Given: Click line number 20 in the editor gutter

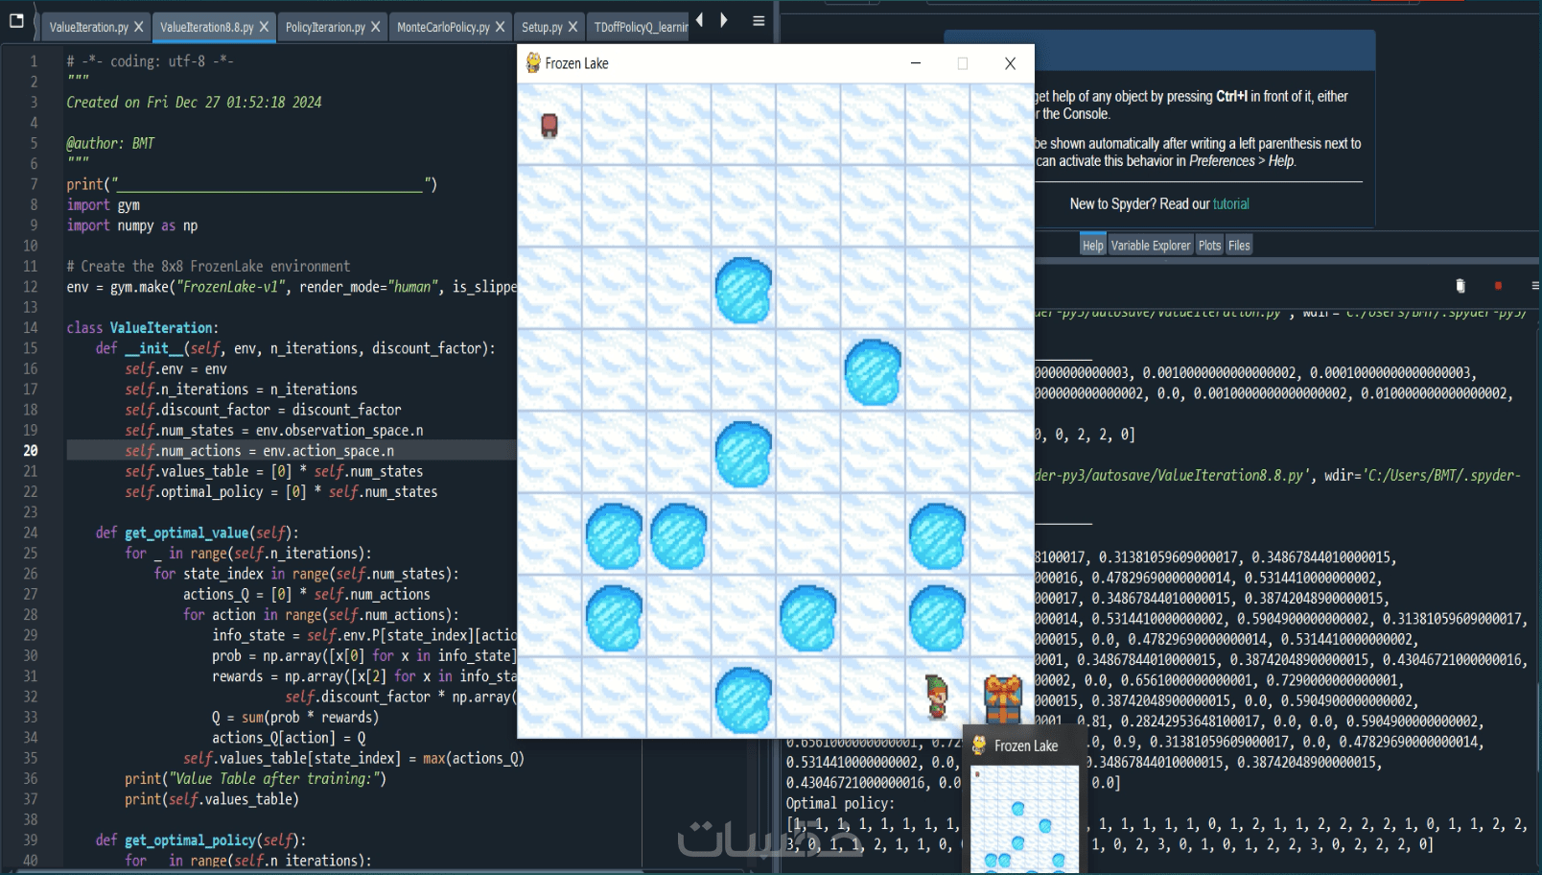Looking at the screenshot, I should pyautogui.click(x=31, y=451).
